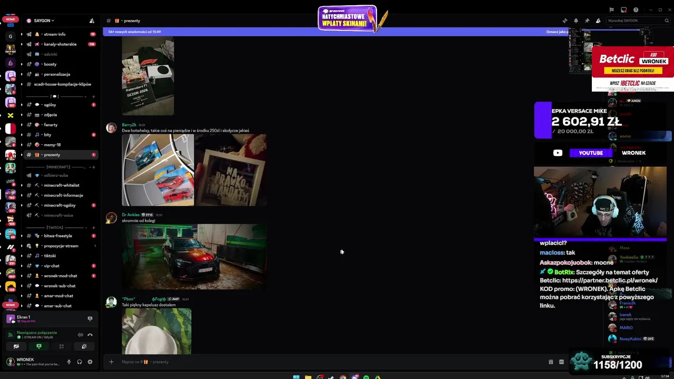Open the F1 calendar photo
Image resolution: width=674 pixels, height=379 pixels.
[148, 76]
